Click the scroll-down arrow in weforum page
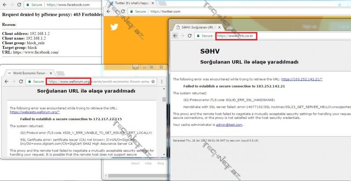The width and height of the screenshot is (351, 181). tap(164, 154)
